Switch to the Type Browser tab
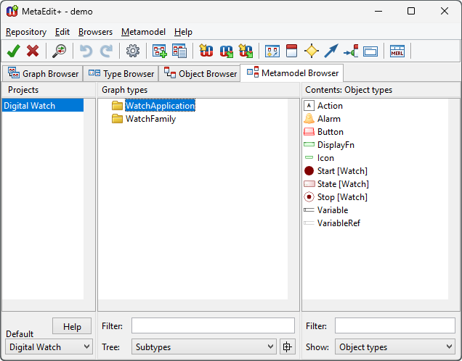This screenshot has width=462, height=361. click(x=121, y=73)
